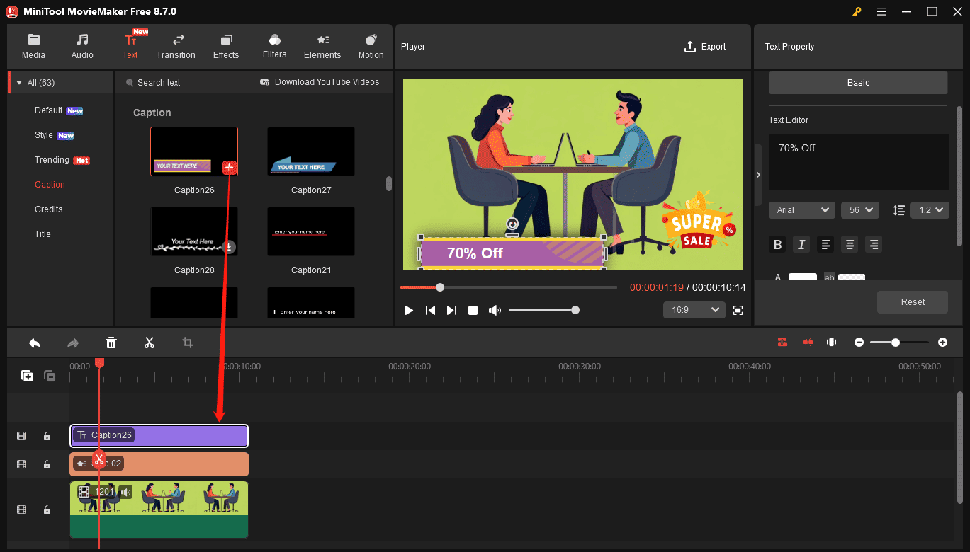970x552 pixels.
Task: Select the Basic tab button
Action: 858,83
